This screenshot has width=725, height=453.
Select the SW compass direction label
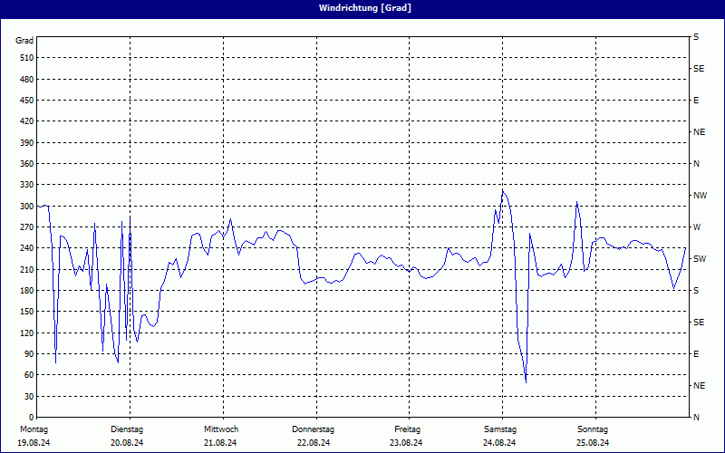point(700,259)
